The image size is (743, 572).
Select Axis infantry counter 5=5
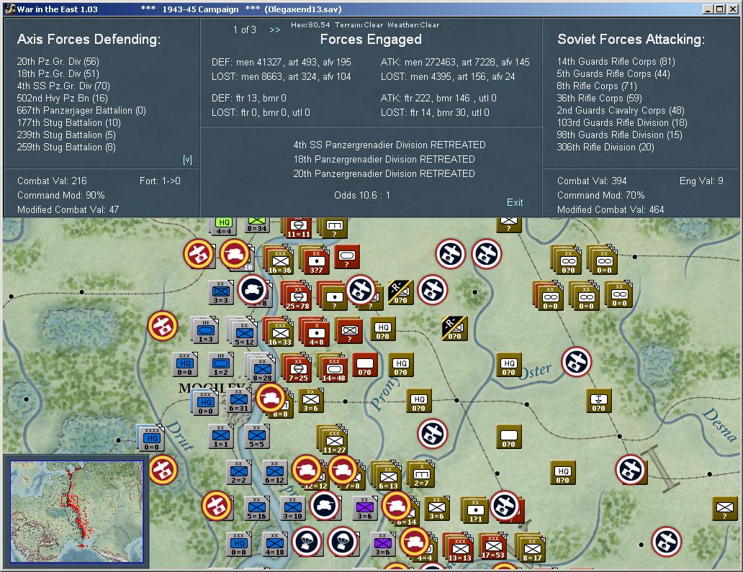pyautogui.click(x=256, y=436)
